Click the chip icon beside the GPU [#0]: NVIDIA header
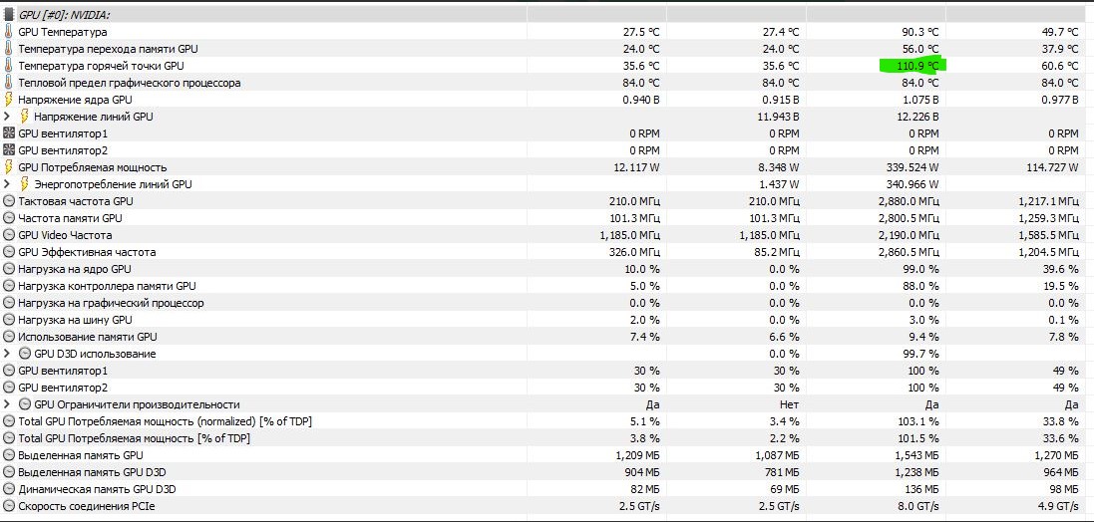Image resolution: width=1094 pixels, height=522 pixels. pos(9,15)
